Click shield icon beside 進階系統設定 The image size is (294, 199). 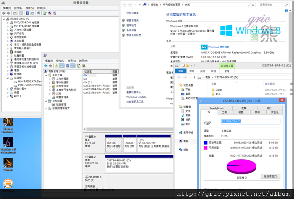[x=123, y=35]
